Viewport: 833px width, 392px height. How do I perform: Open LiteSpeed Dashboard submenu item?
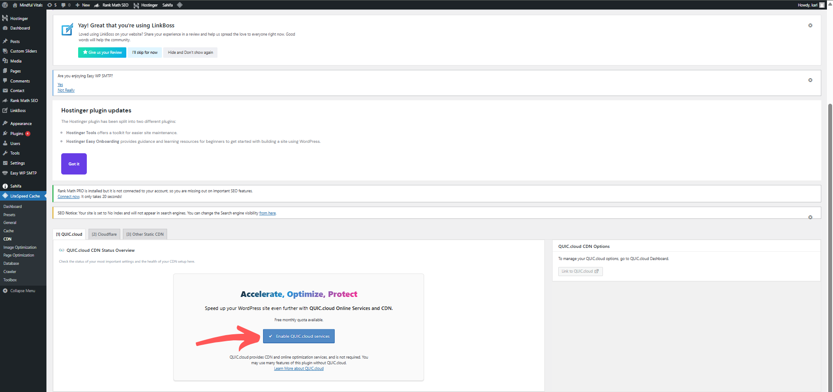click(x=13, y=207)
